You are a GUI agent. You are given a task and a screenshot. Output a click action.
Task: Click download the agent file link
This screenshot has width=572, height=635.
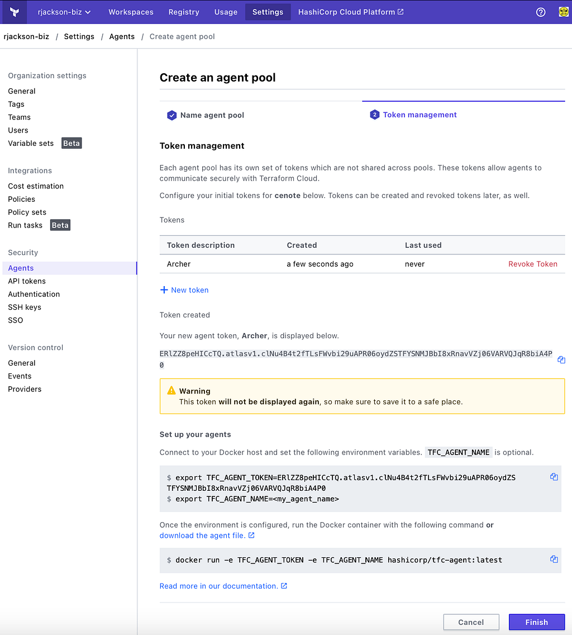pyautogui.click(x=202, y=536)
